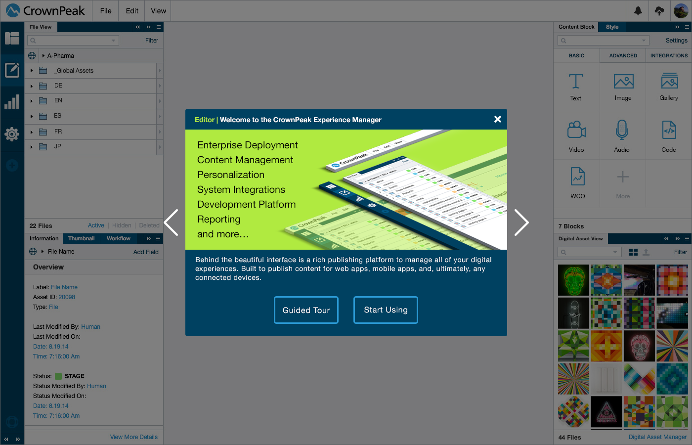Select the Gallery content block
Viewport: 692px width, 445px height.
coord(669,87)
